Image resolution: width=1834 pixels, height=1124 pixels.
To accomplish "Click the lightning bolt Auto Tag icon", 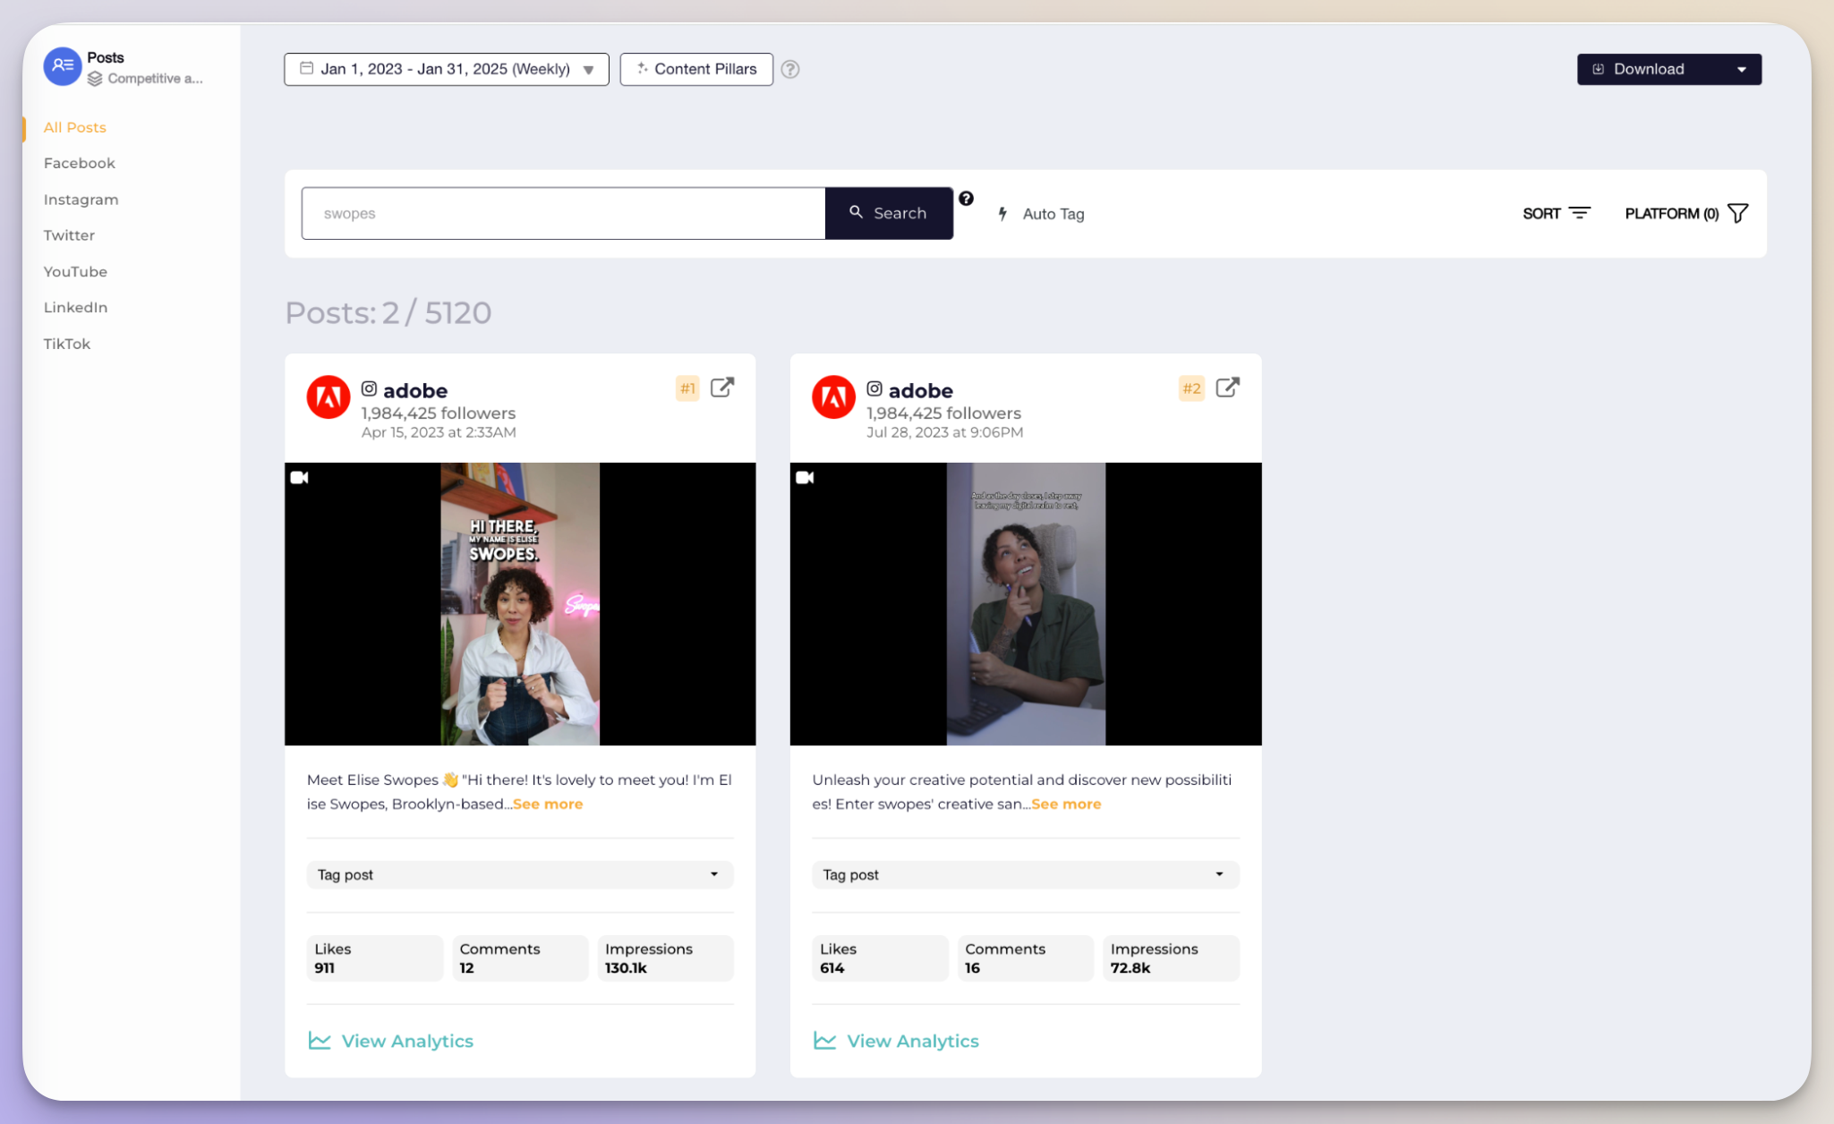I will pyautogui.click(x=1002, y=214).
